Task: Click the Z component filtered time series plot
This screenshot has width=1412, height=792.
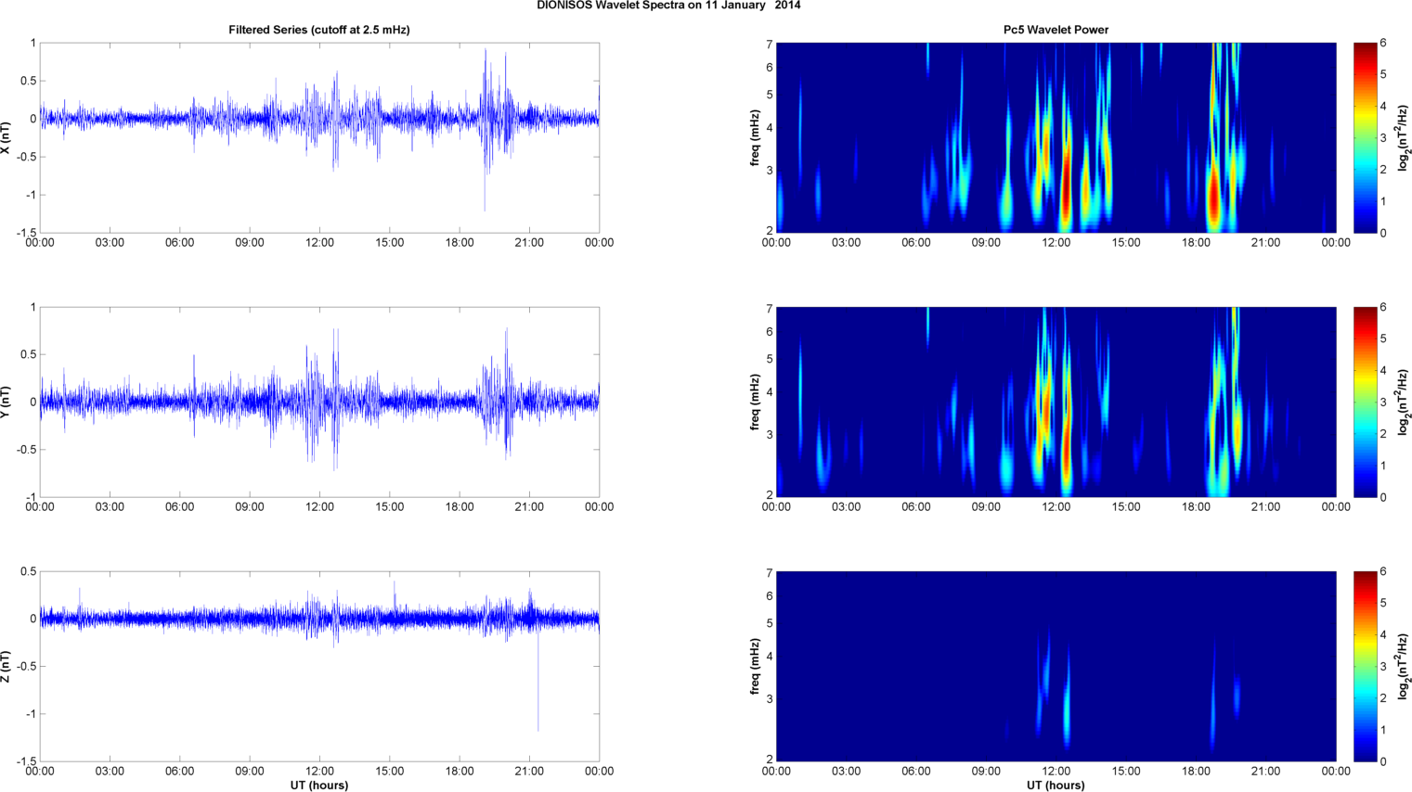Action: click(x=319, y=667)
